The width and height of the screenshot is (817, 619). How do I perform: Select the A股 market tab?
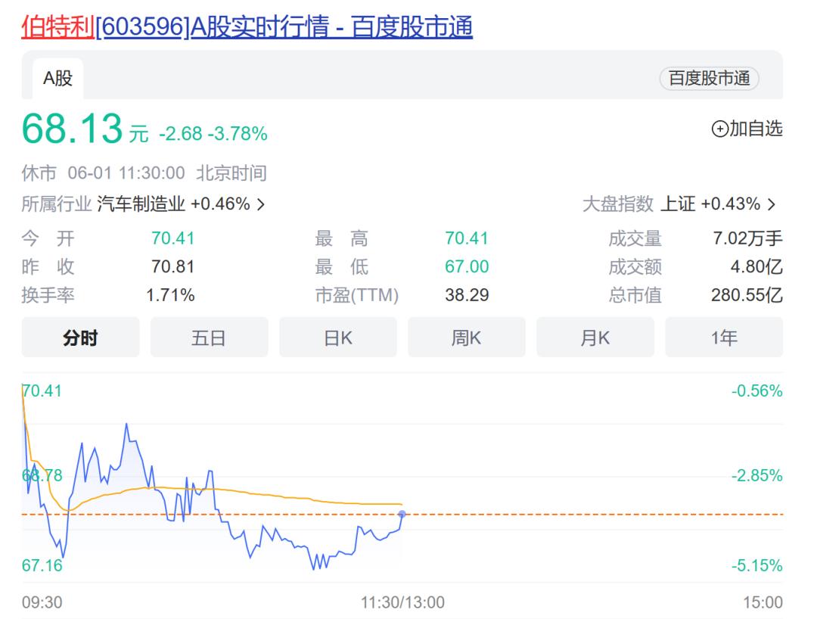point(57,78)
